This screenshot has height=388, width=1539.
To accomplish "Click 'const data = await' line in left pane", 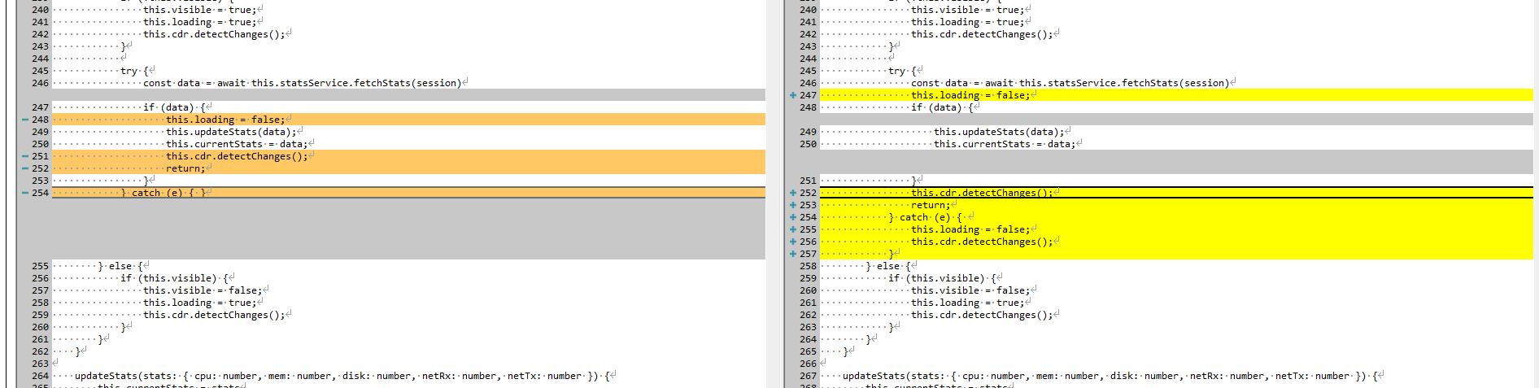I will [x=302, y=83].
